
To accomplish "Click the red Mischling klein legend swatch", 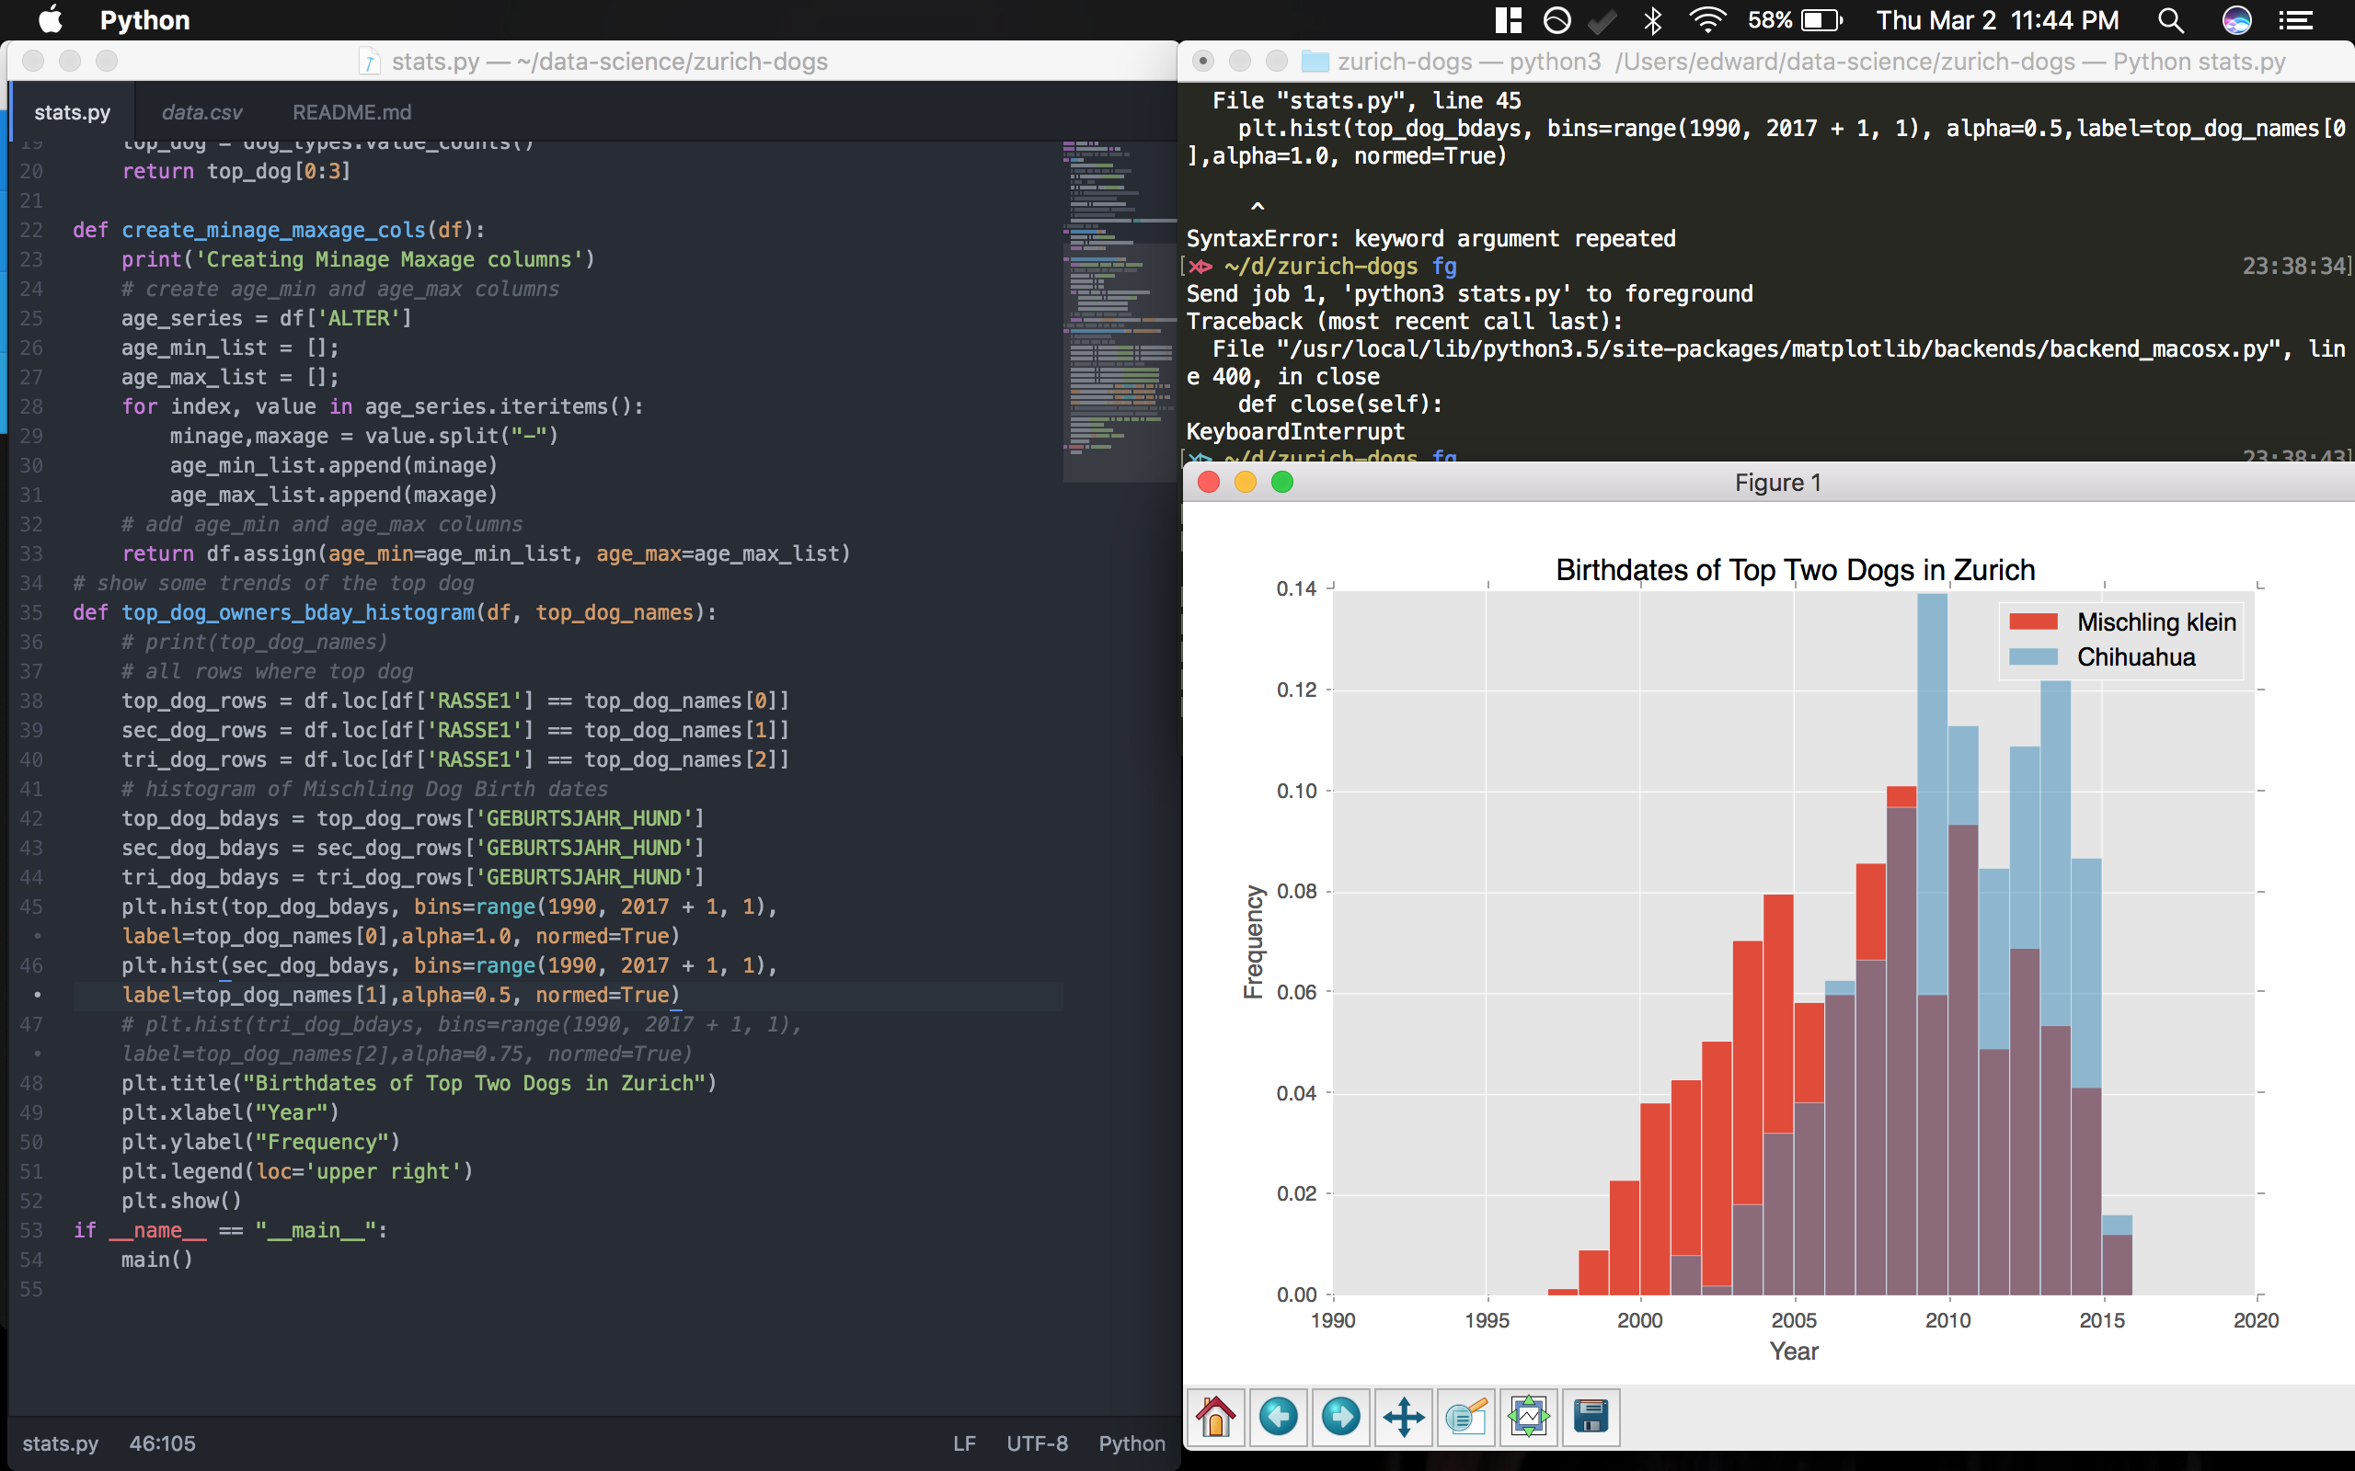I will (2033, 621).
